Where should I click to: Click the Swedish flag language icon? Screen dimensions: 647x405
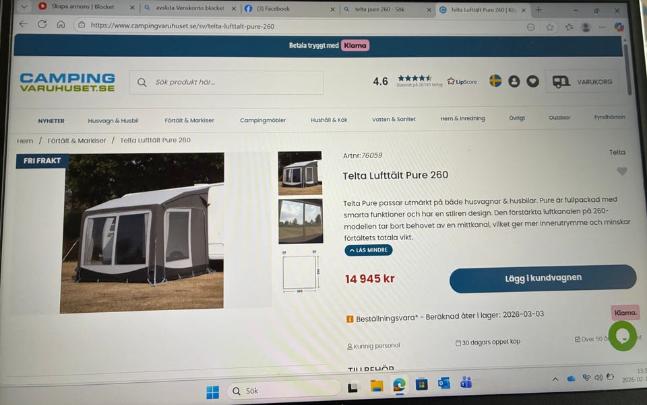click(495, 81)
